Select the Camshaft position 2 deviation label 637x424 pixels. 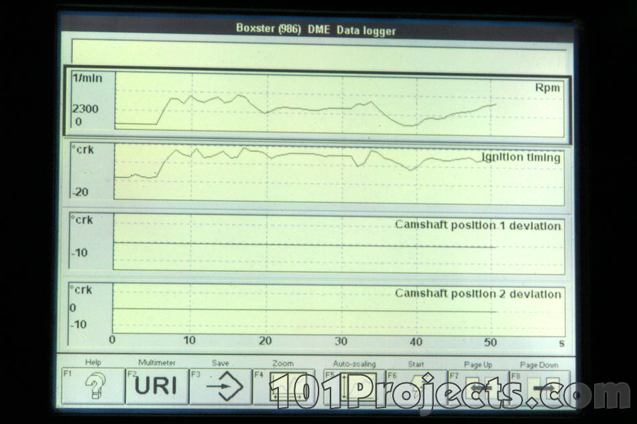coord(477,294)
